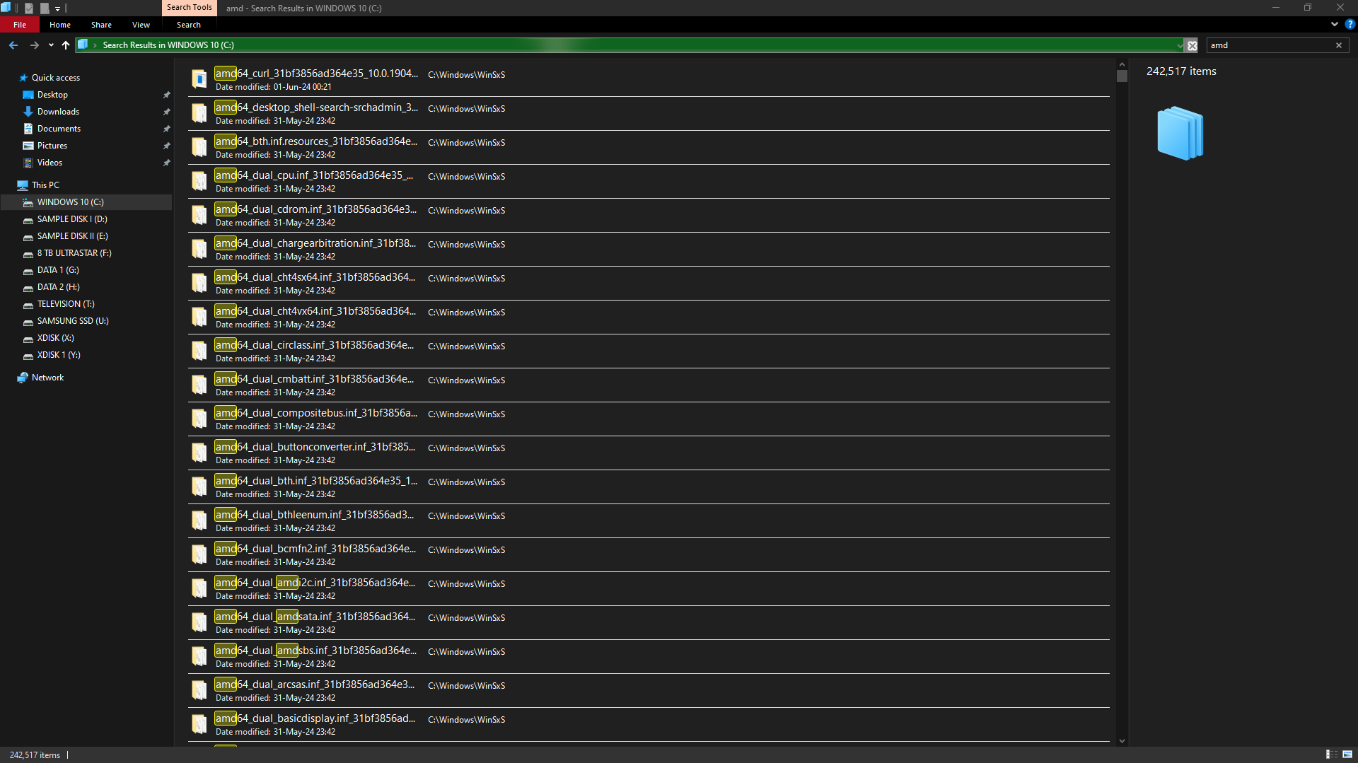1358x763 pixels.
Task: Open the XDISK 1 (Y:) drive
Action: [59, 355]
